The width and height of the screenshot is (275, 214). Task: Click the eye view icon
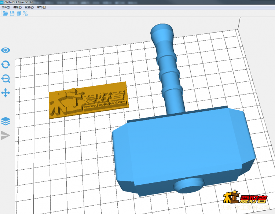[5, 50]
